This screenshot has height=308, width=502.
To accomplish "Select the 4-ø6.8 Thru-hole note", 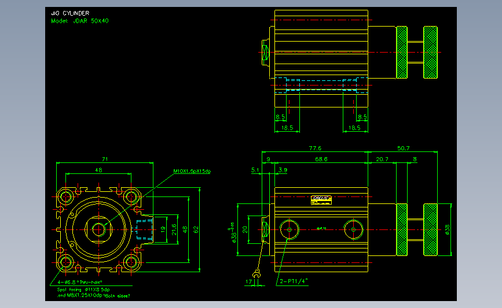I will [x=80, y=282].
